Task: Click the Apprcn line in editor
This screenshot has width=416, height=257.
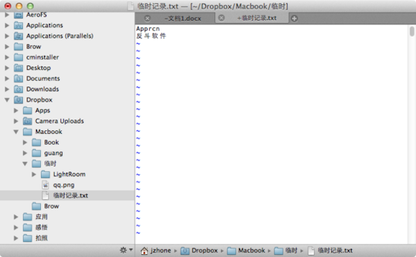Action: (x=148, y=28)
